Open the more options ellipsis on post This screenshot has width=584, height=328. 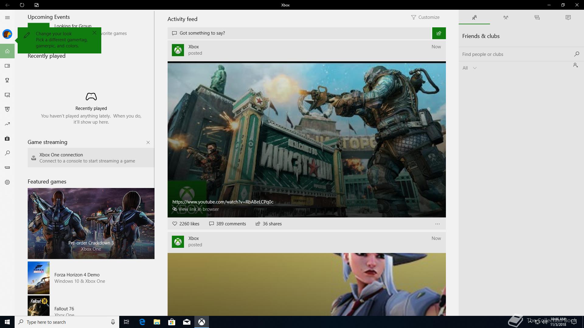(437, 224)
